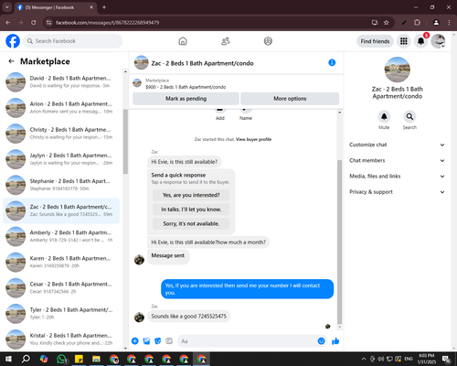Bookmark this page with star icon
Viewport: 457px width, 366px height.
387,23
